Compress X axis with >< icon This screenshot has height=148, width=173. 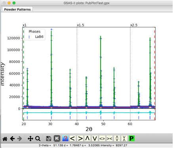[110, 139]
